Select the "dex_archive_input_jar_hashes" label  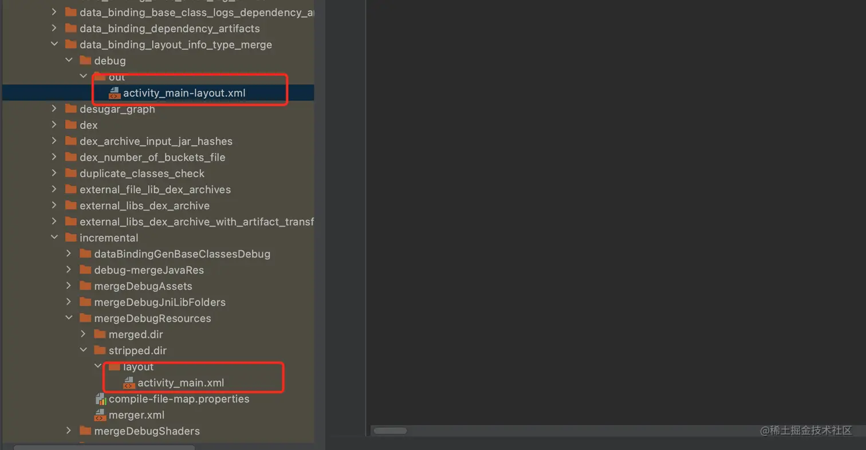[156, 141]
